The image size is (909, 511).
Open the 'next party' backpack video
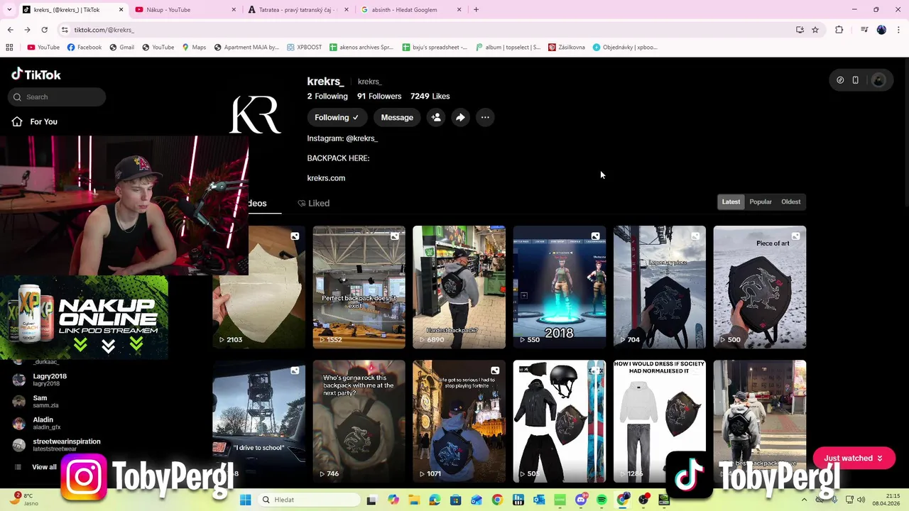point(359,421)
